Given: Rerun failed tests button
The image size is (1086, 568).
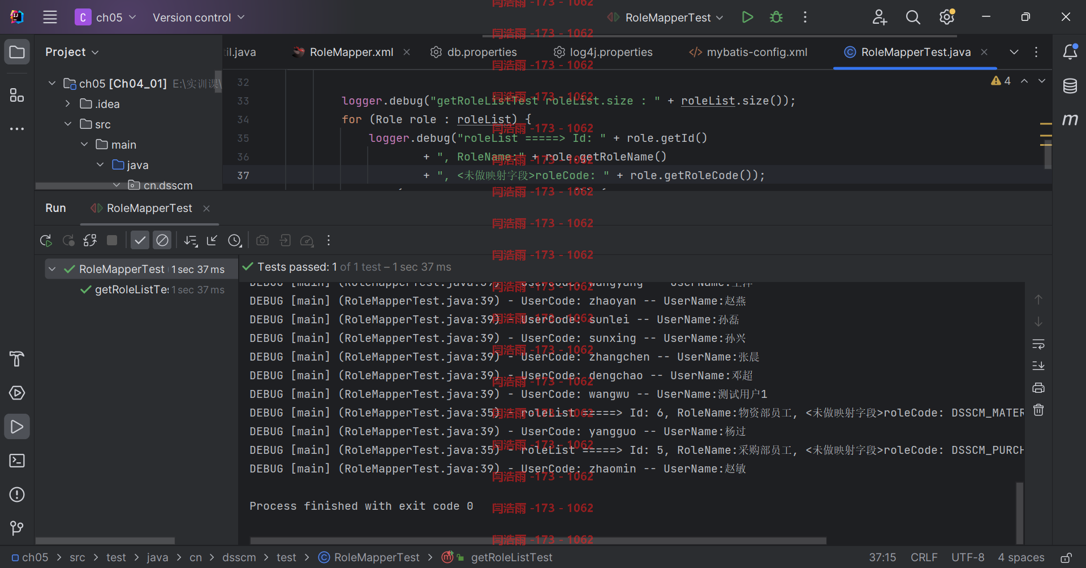Looking at the screenshot, I should point(68,241).
